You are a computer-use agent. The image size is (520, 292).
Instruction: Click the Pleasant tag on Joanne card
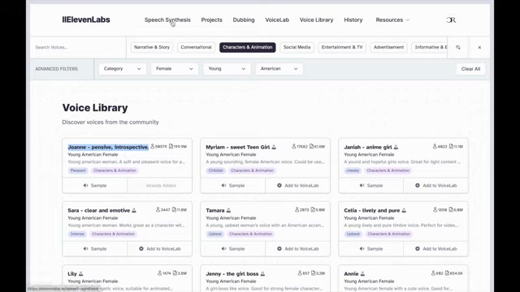[x=78, y=170]
